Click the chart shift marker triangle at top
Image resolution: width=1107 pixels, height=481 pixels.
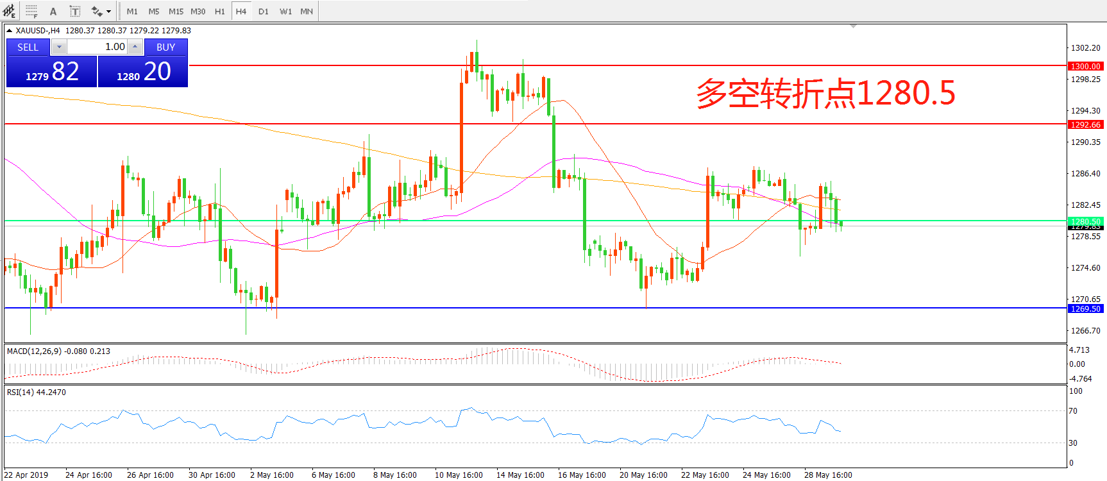[853, 26]
